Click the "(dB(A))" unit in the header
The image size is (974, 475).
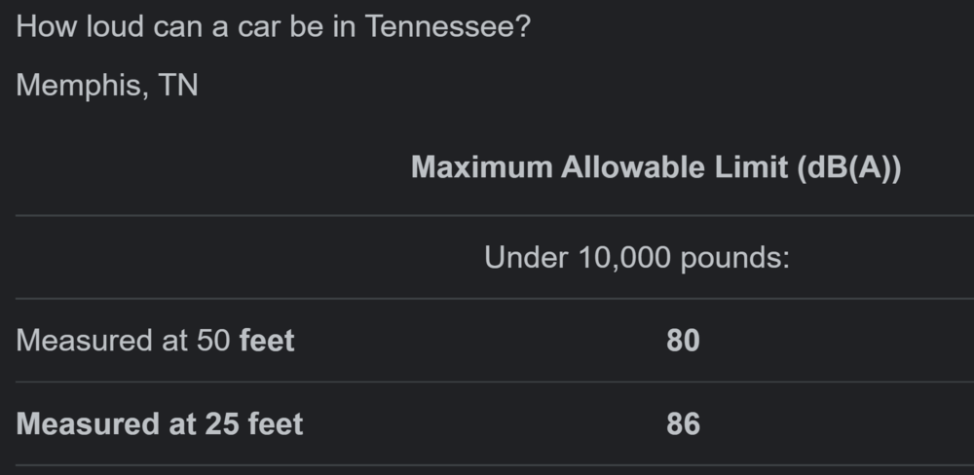[x=848, y=167]
